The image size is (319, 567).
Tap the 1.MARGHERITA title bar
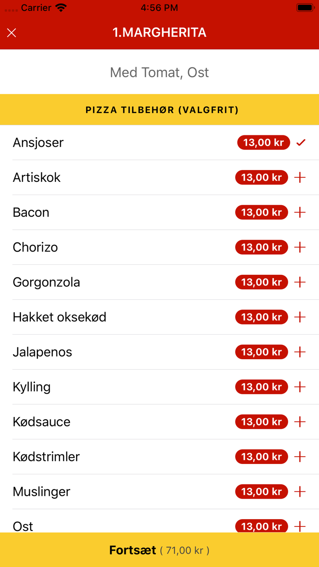(159, 32)
